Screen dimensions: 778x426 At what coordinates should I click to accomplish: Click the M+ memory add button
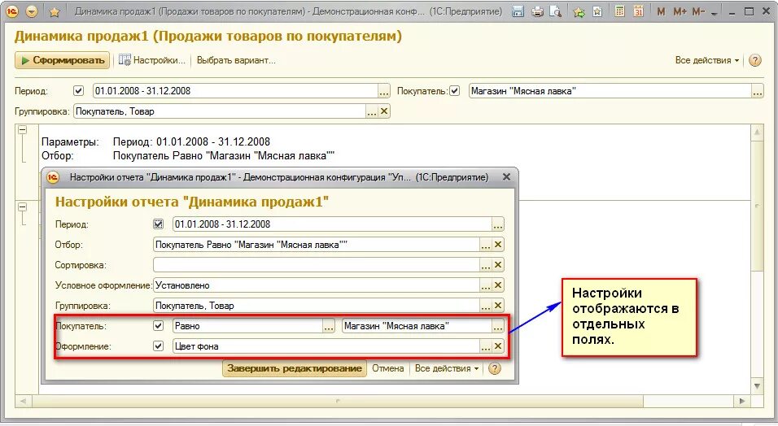point(680,11)
